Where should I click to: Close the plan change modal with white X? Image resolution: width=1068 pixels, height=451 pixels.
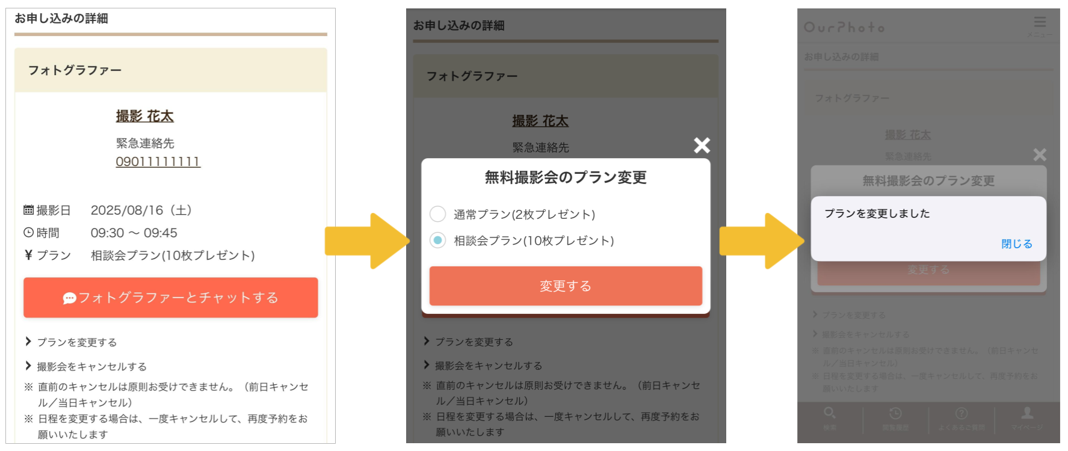point(702,145)
